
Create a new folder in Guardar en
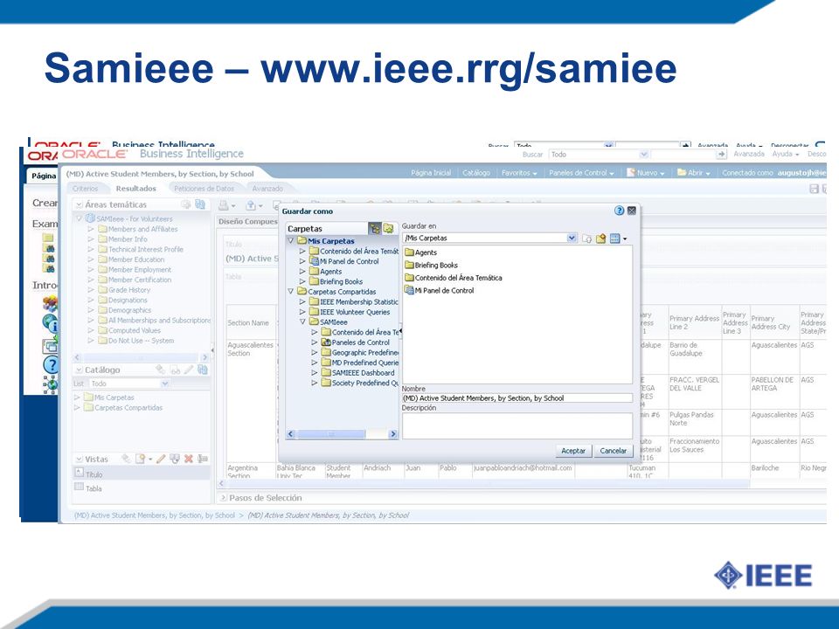(x=600, y=238)
